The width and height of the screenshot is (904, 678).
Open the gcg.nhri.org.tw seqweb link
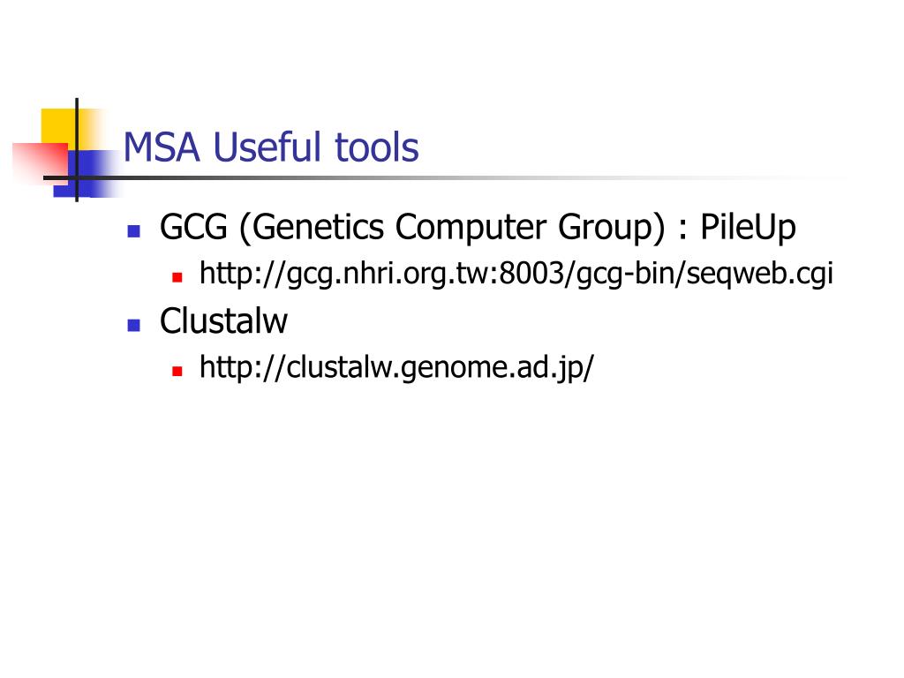(516, 274)
